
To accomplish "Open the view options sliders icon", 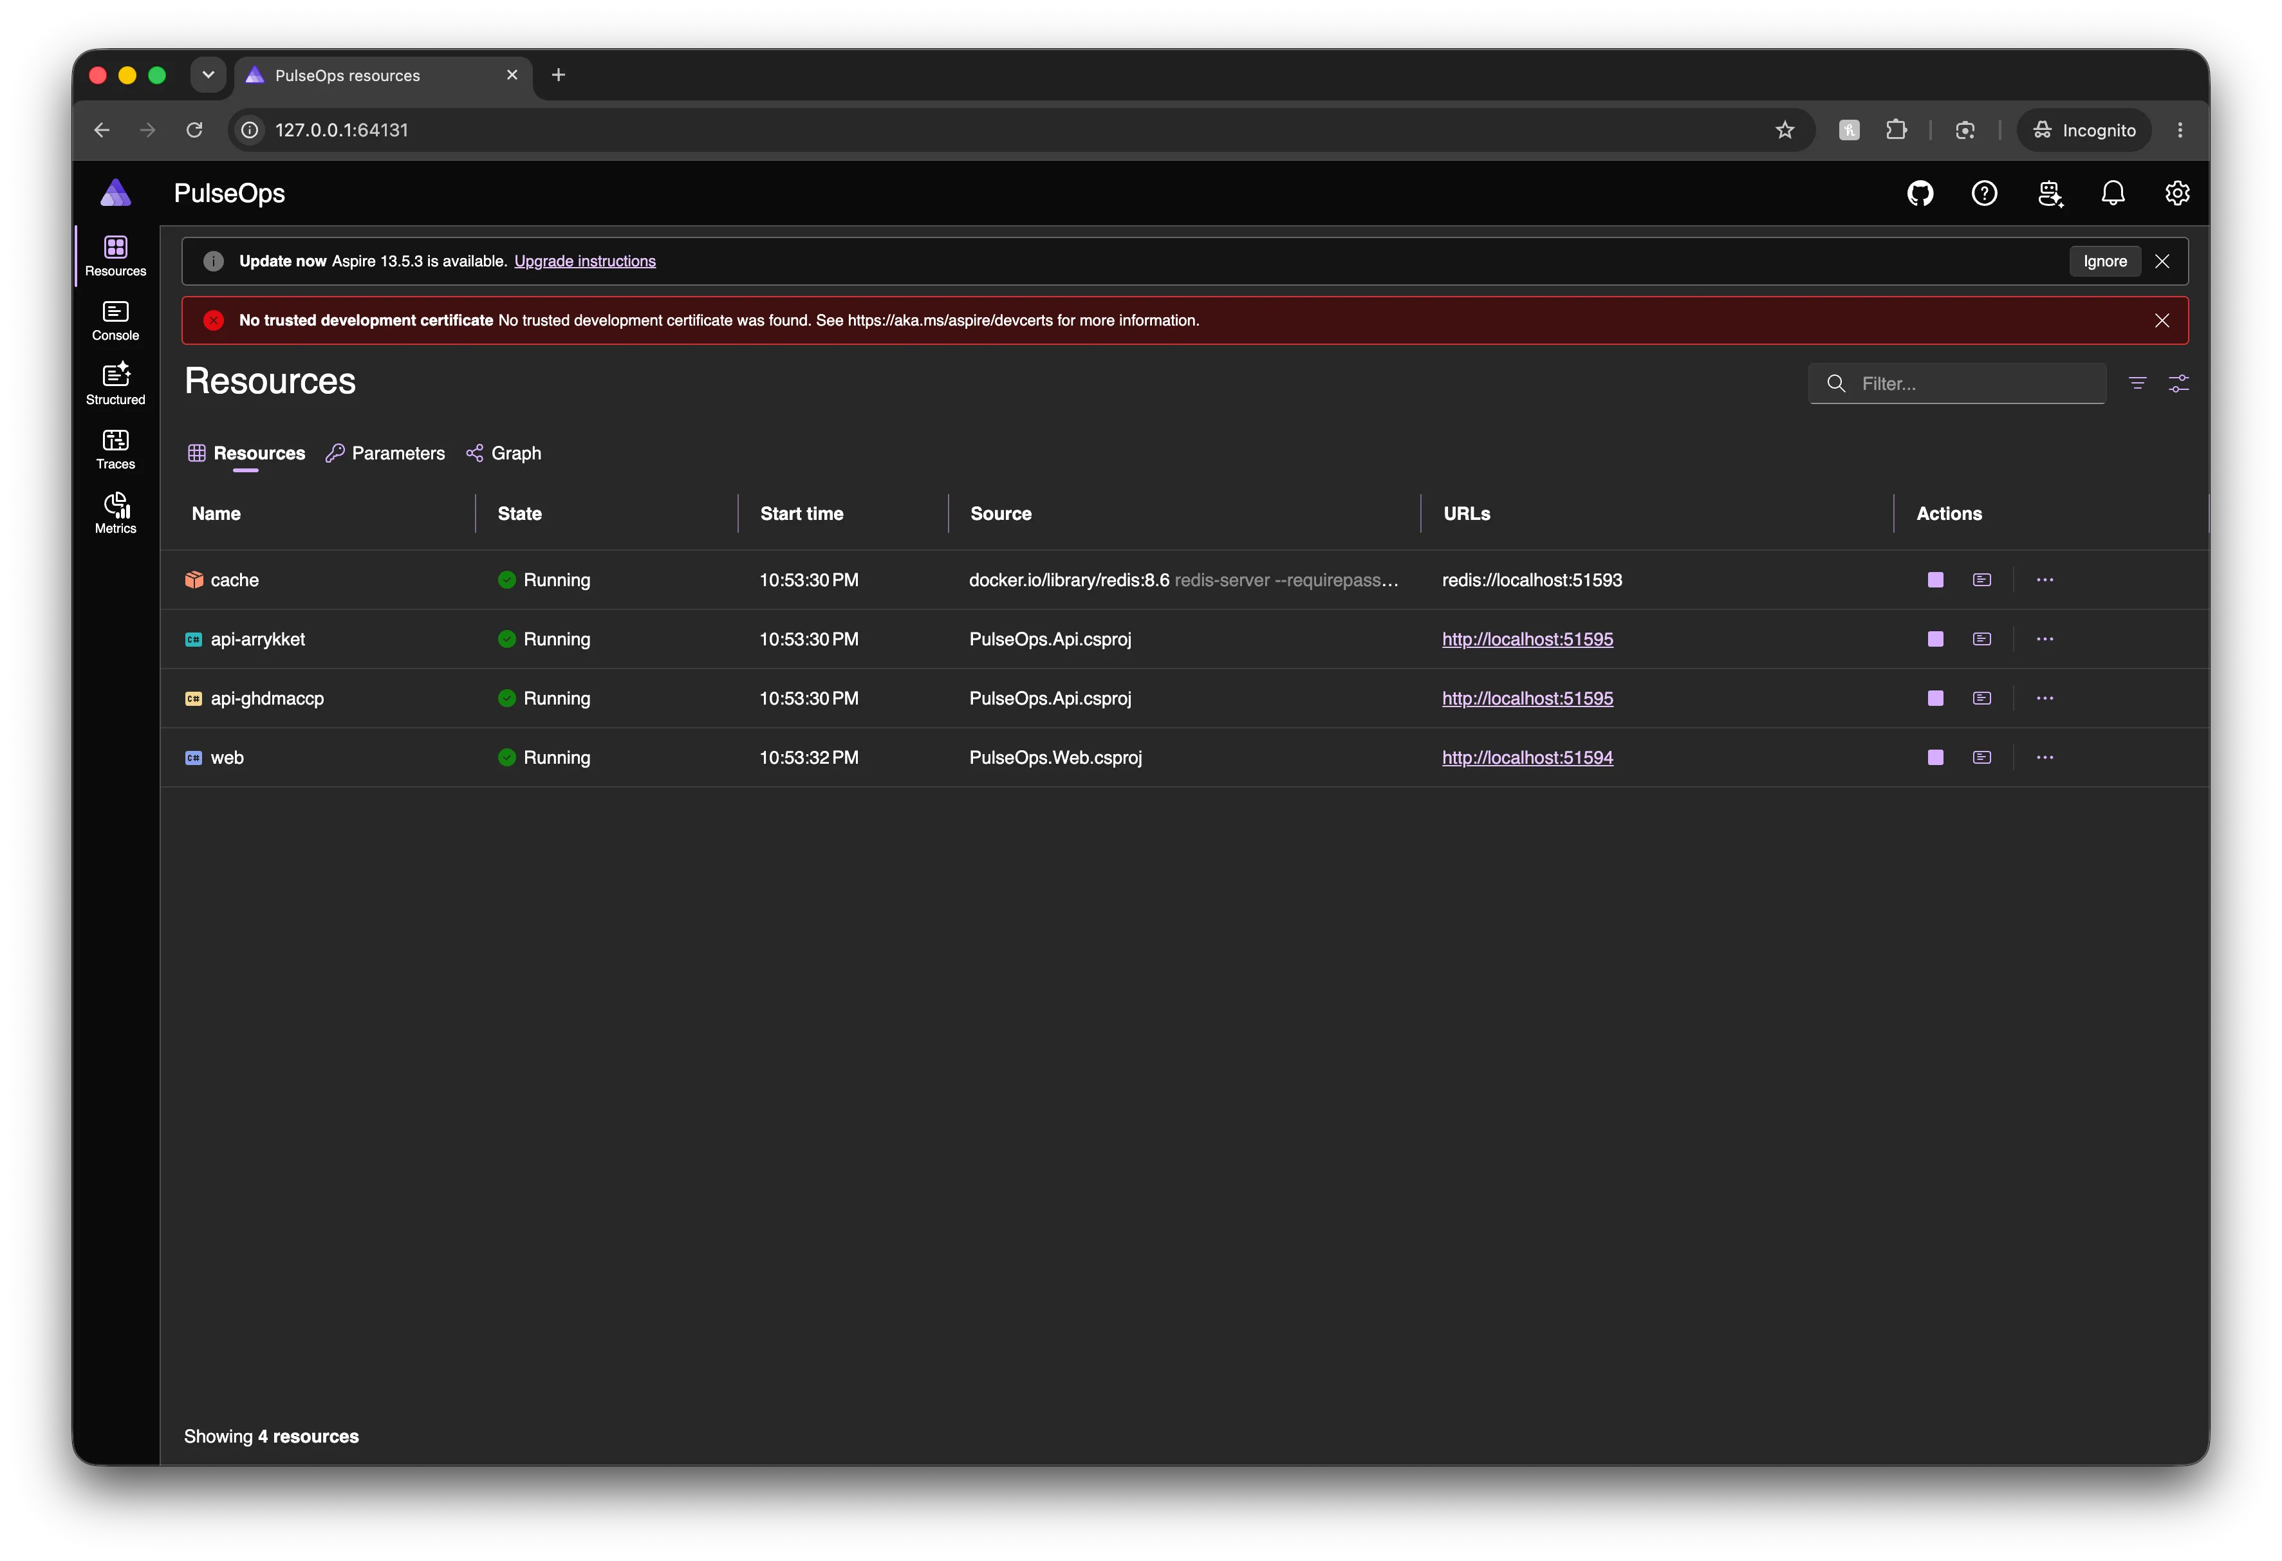I will coord(2178,383).
